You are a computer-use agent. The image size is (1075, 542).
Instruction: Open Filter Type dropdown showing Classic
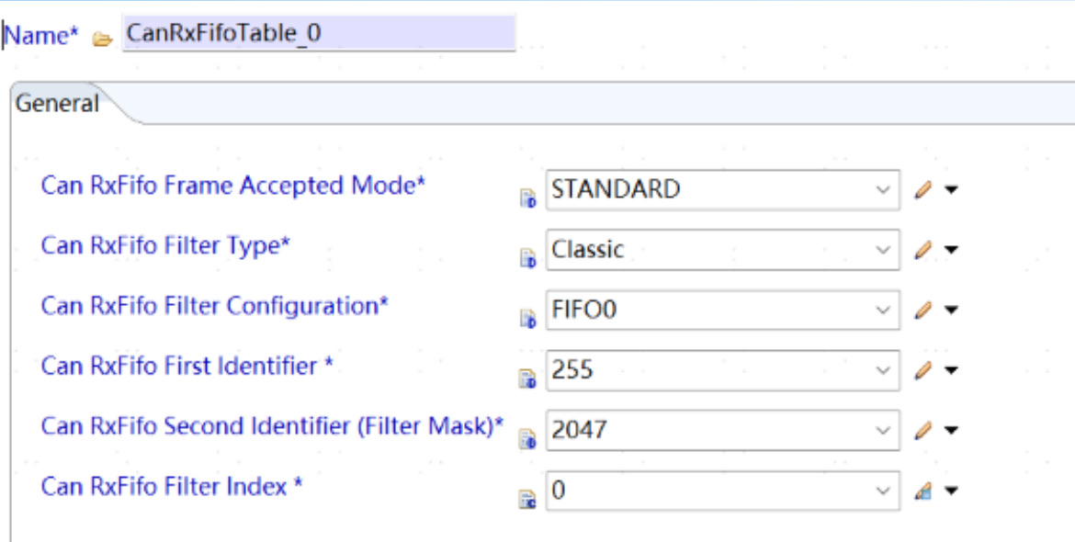(x=722, y=250)
